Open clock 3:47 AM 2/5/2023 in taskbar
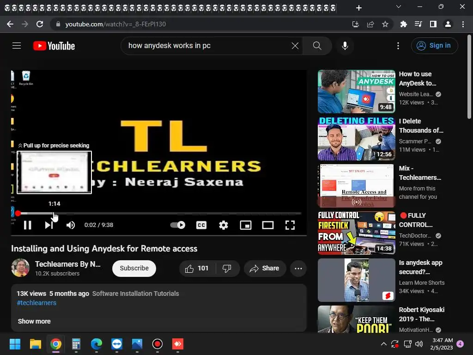This screenshot has height=355, width=473. pos(443,344)
